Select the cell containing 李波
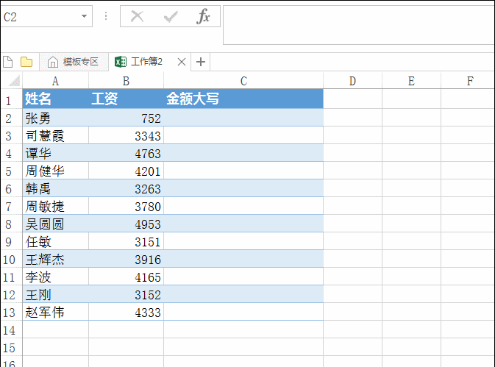This screenshot has width=495, height=367. pos(56,277)
